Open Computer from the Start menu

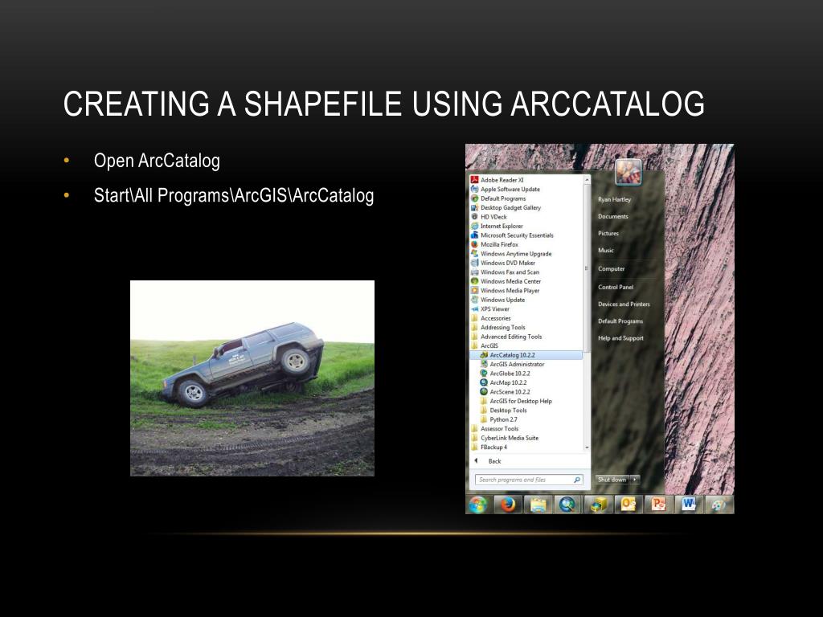click(612, 268)
